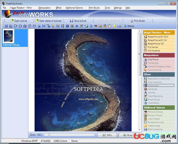The height and width of the screenshot is (144, 178).
Task: Open the Settings menu
Action: tap(118, 8)
